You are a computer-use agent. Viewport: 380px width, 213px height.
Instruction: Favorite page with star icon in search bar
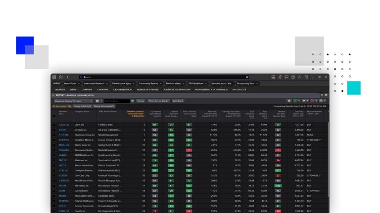[246, 77]
